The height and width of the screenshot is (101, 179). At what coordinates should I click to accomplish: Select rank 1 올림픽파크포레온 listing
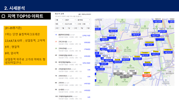pyautogui.click(x=73, y=36)
